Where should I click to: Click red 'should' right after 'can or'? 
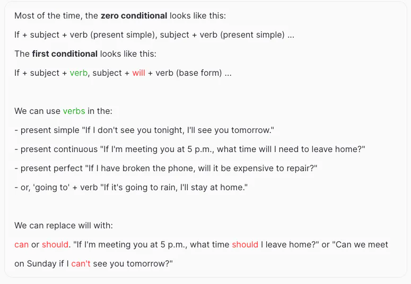[x=55, y=245]
